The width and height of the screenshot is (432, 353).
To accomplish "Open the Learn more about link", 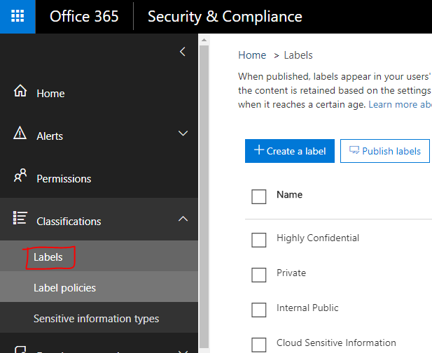I will (400, 105).
